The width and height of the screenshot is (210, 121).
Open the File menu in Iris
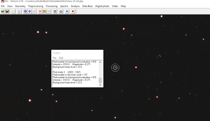click(x=3, y=6)
